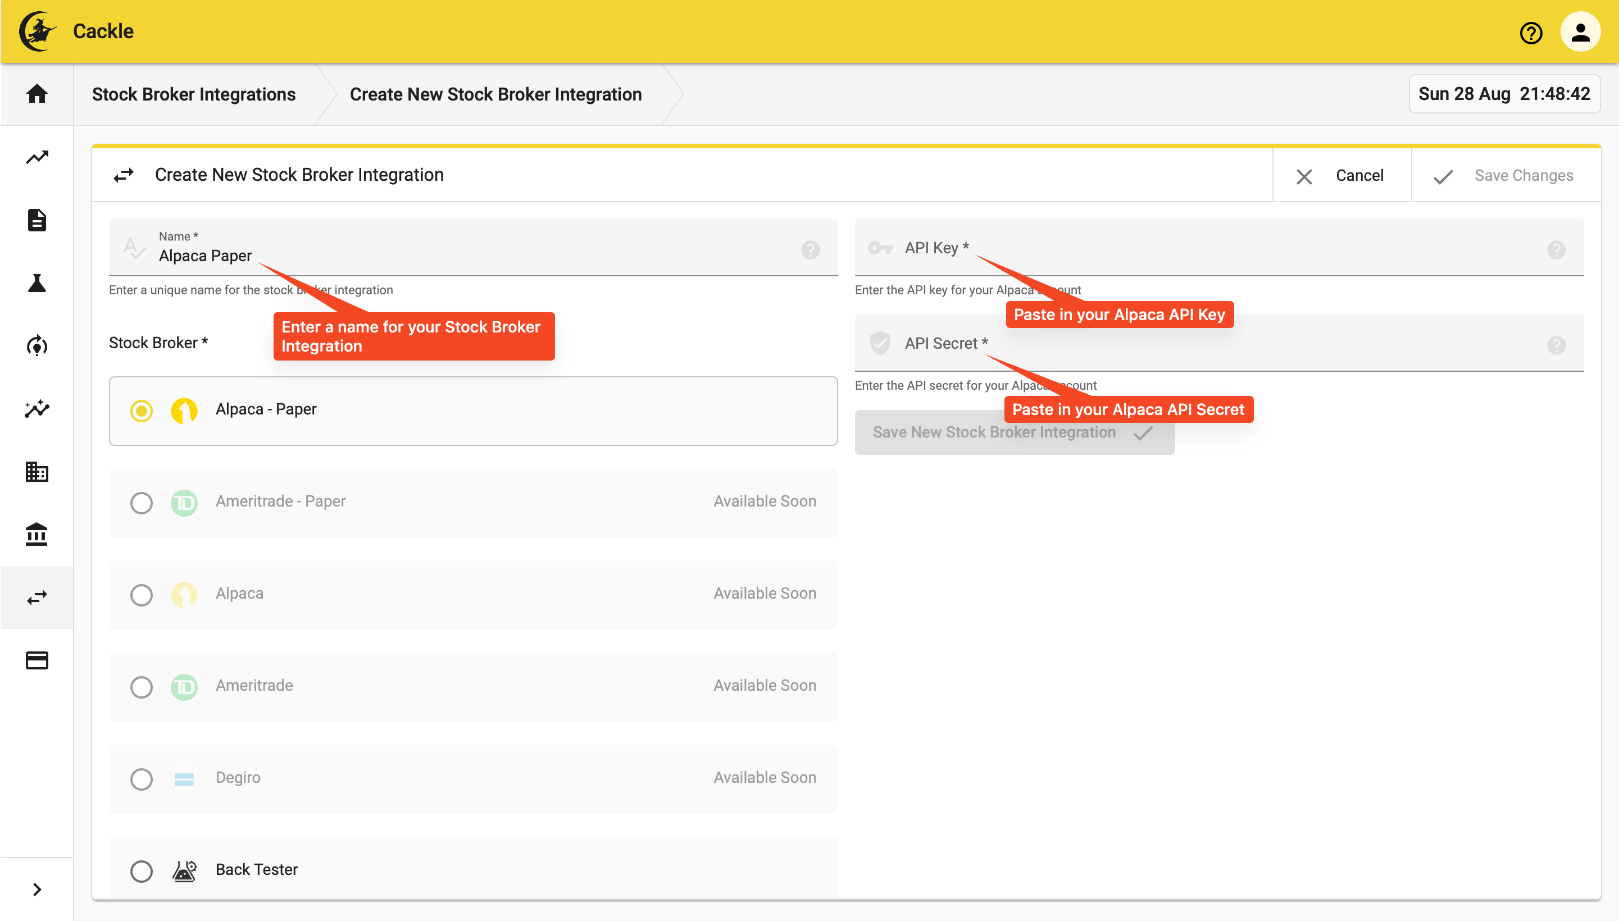1619x921 pixels.
Task: Click the Cackle title text
Action: tap(103, 31)
